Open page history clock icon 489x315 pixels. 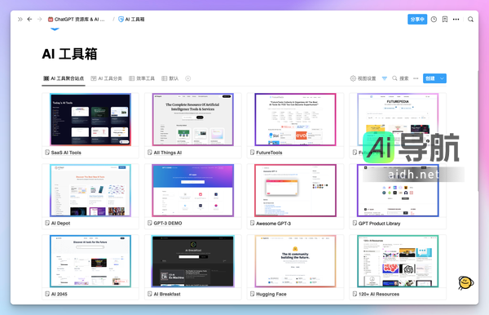click(434, 20)
